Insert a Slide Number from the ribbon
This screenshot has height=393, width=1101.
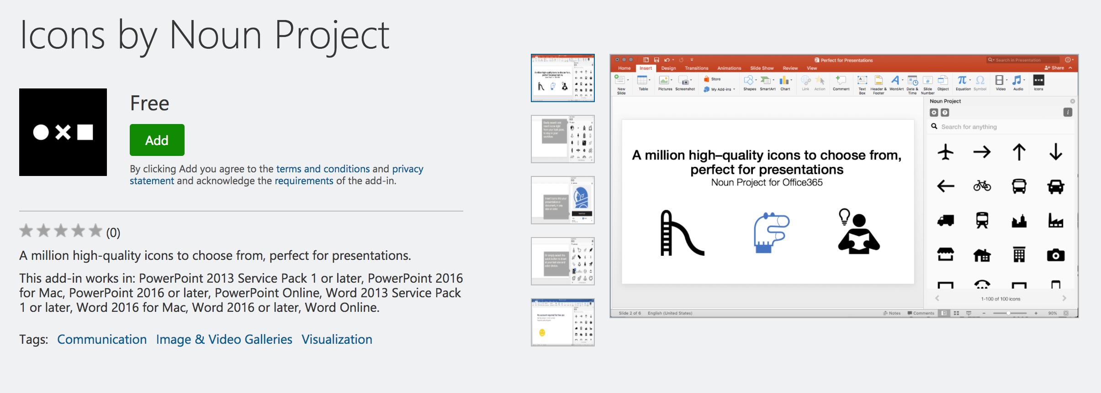(x=927, y=85)
